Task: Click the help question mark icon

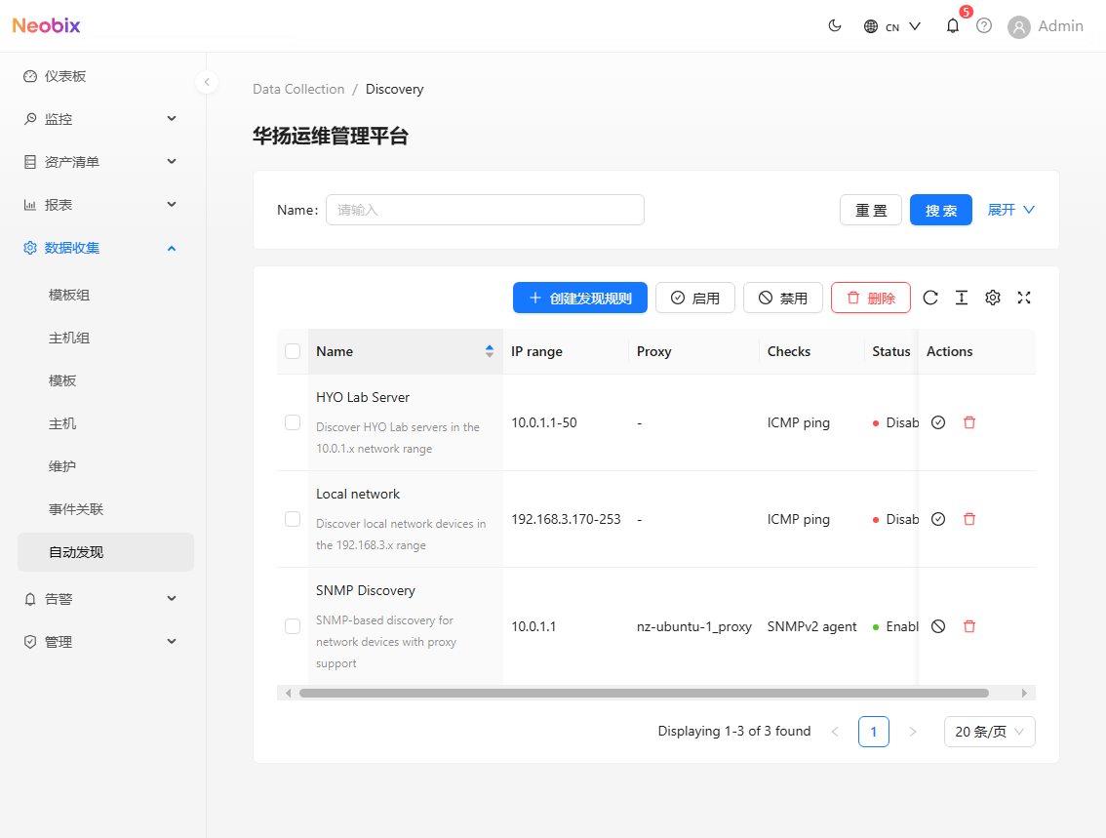Action: click(984, 26)
